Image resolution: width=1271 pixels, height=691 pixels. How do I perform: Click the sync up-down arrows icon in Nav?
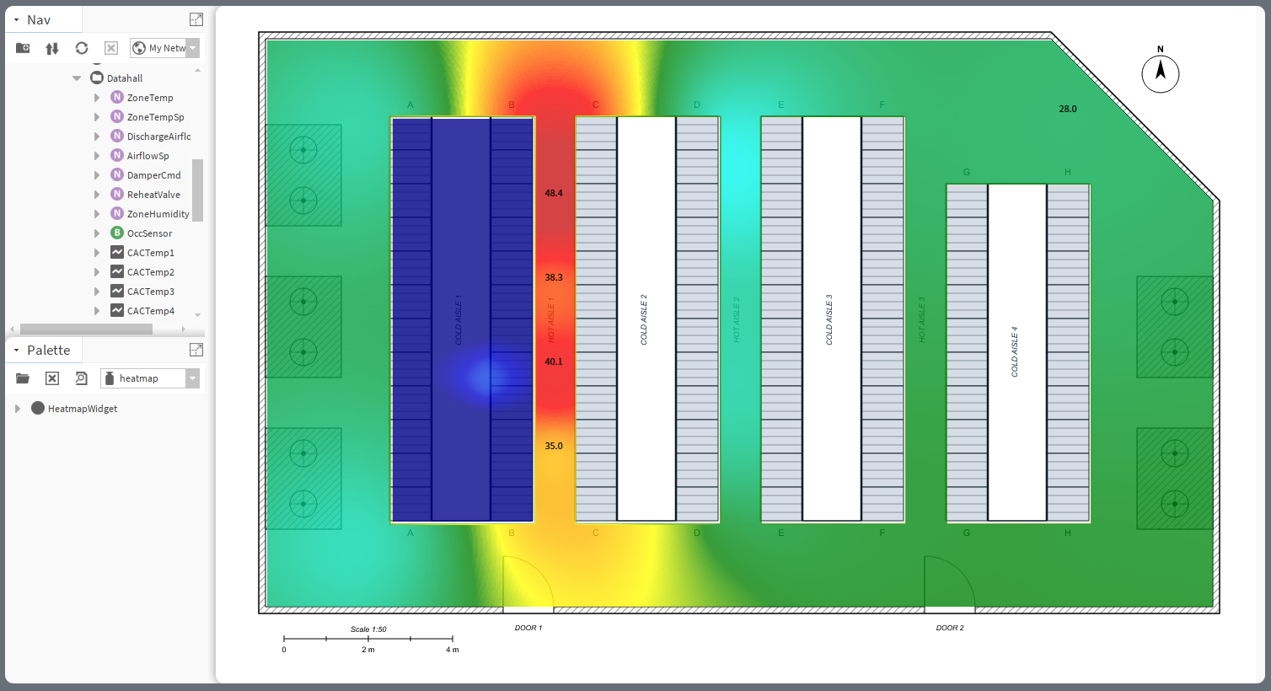coord(52,48)
